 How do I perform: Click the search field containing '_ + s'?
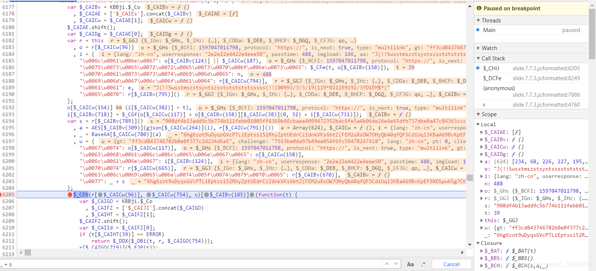[191, 264]
